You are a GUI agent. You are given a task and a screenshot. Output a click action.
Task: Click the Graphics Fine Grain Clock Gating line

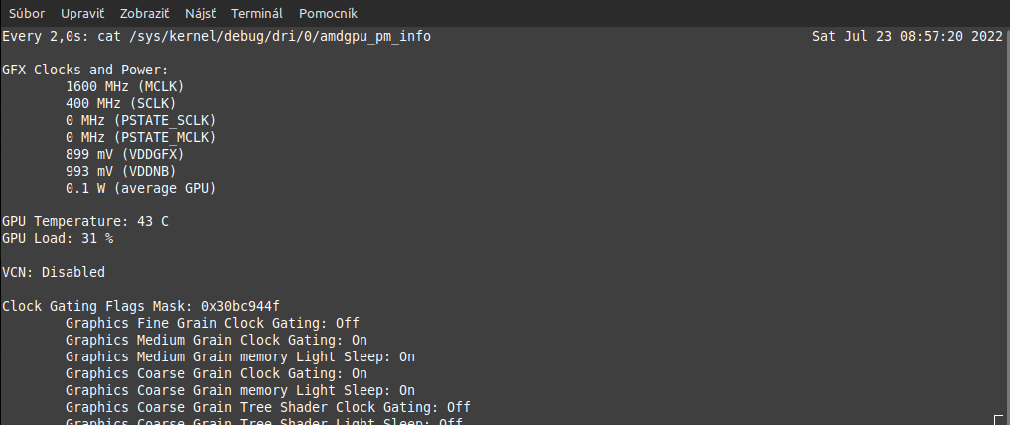tap(212, 323)
